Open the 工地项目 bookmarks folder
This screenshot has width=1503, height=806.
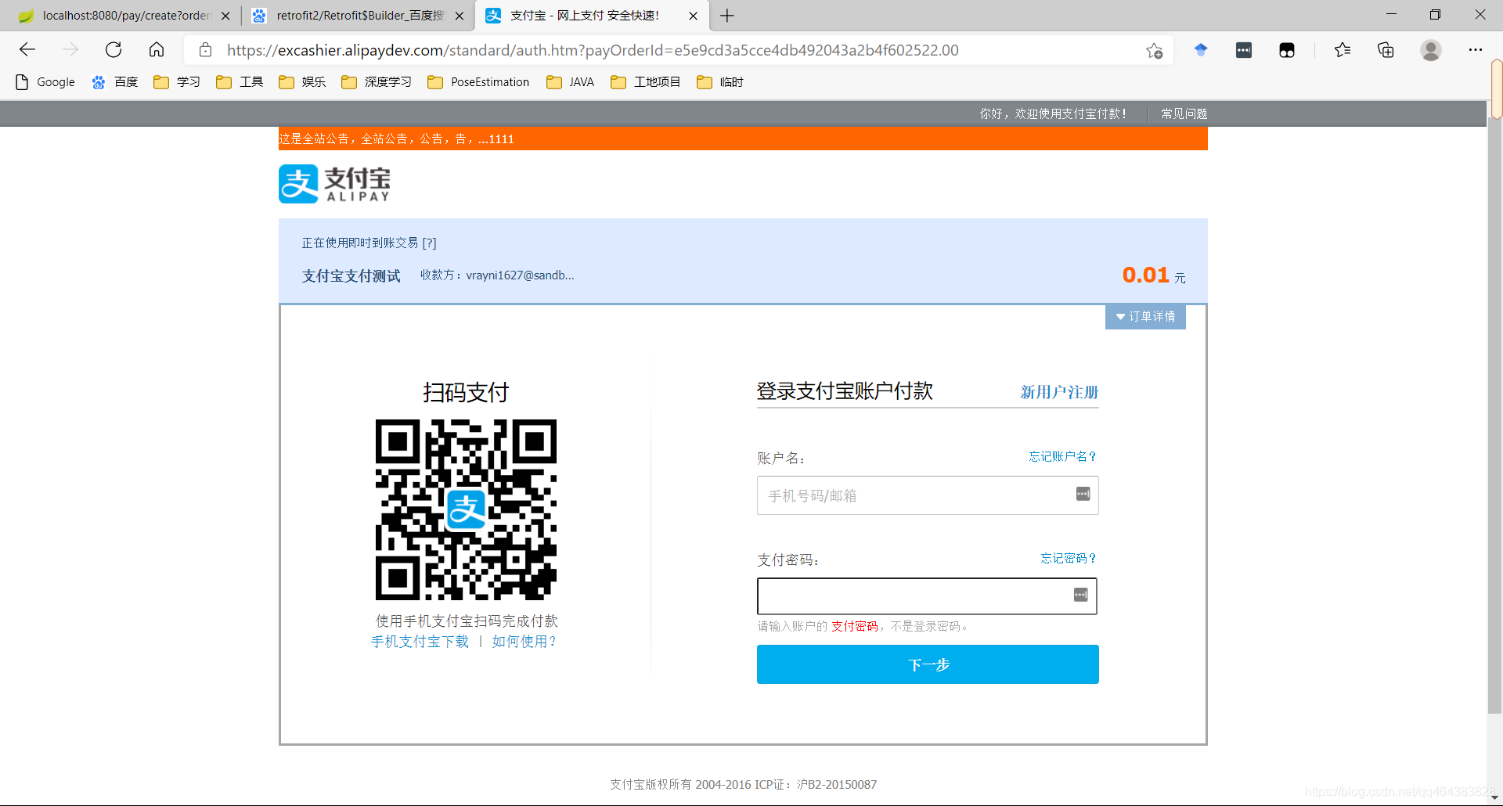pyautogui.click(x=646, y=82)
